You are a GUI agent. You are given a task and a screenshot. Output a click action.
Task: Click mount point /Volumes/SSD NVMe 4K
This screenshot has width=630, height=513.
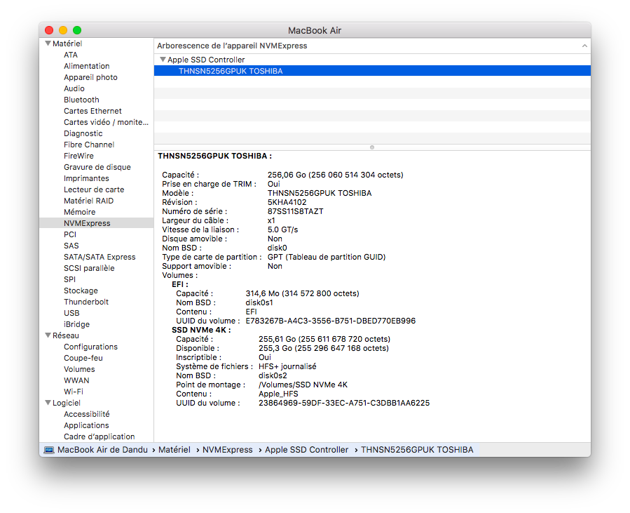303,385
